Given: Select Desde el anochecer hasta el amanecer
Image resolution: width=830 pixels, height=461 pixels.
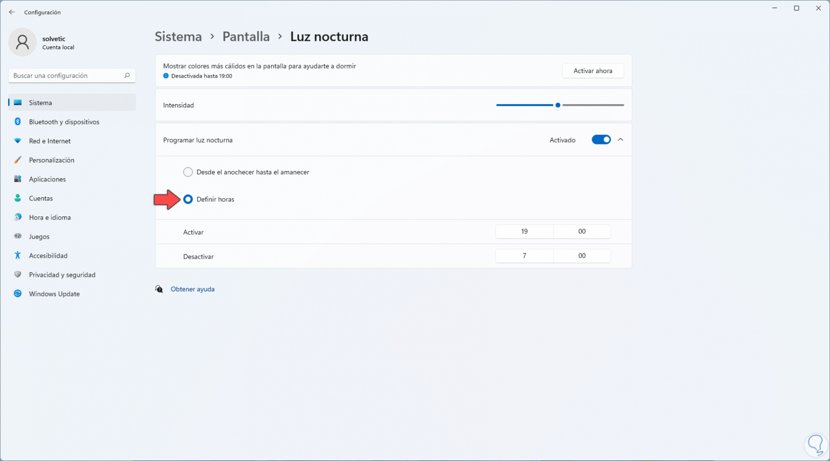Looking at the screenshot, I should (188, 172).
